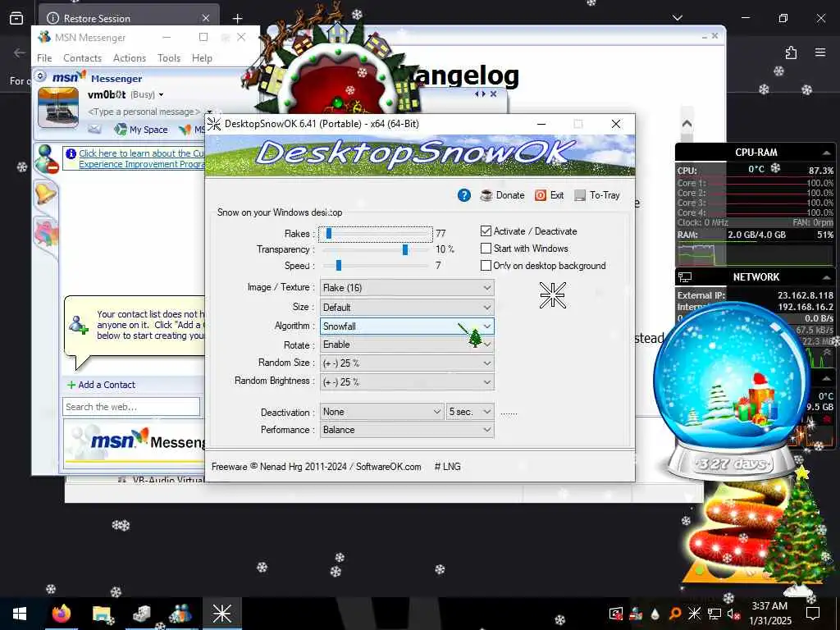840x630 pixels.
Task: Open the Tools menu in MSN Messenger
Action: (169, 58)
